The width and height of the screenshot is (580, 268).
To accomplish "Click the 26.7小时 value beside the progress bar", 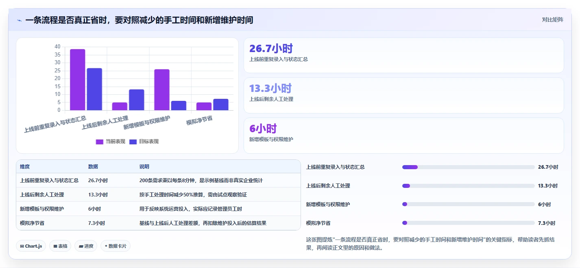I will [x=548, y=167].
